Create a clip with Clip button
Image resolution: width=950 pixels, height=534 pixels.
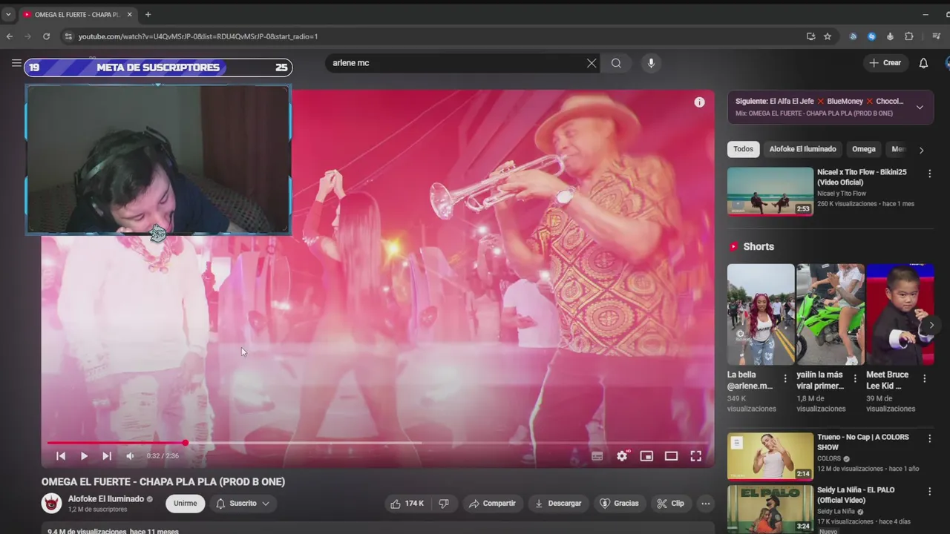[x=670, y=504]
